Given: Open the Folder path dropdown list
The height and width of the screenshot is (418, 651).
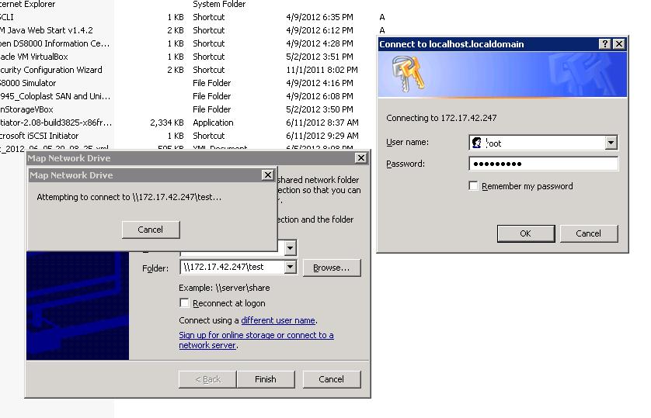Looking at the screenshot, I should coord(290,267).
